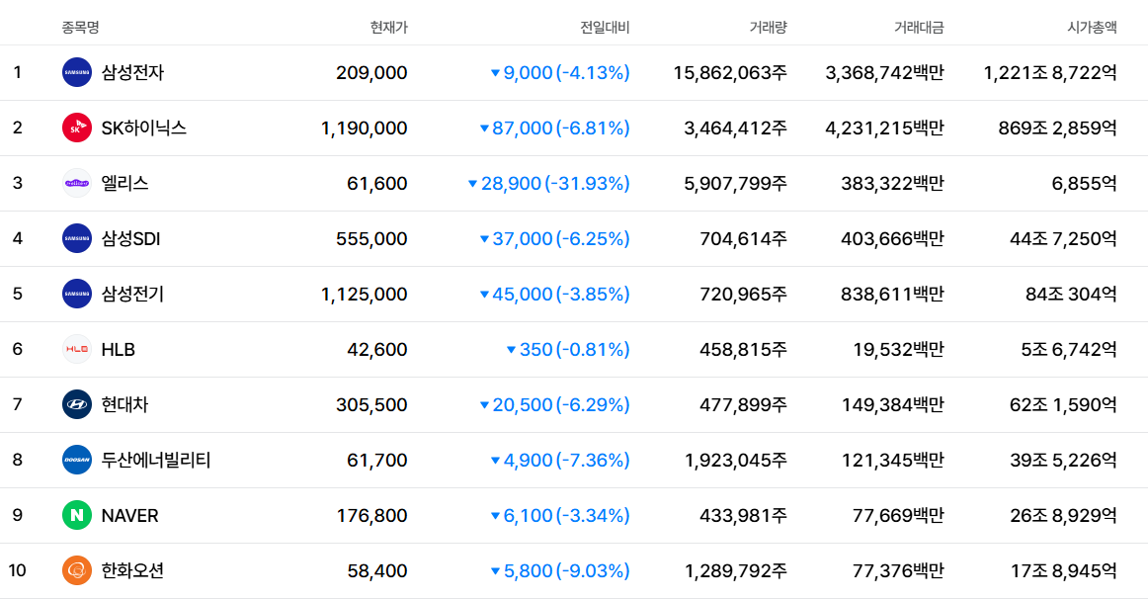Click the 삼성전자 Samsung logo icon
Image resolution: width=1148 pixels, height=600 pixels.
tap(77, 72)
